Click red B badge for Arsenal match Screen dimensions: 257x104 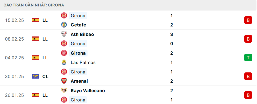tap(248, 76)
